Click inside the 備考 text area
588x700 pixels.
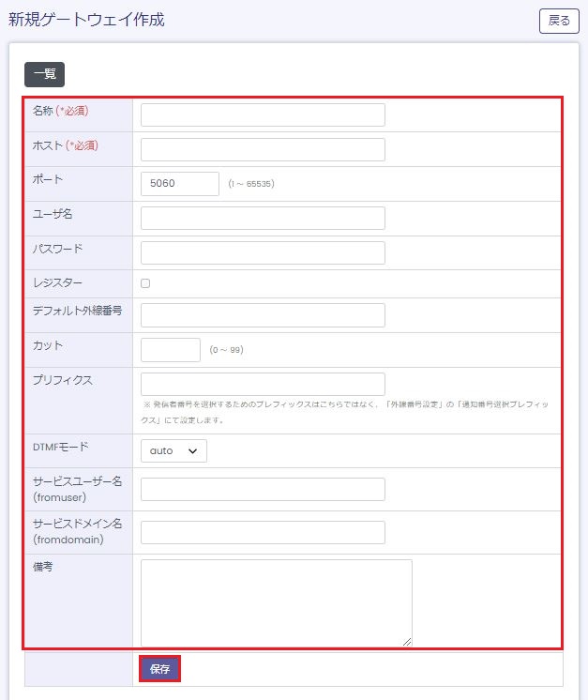pos(276,601)
